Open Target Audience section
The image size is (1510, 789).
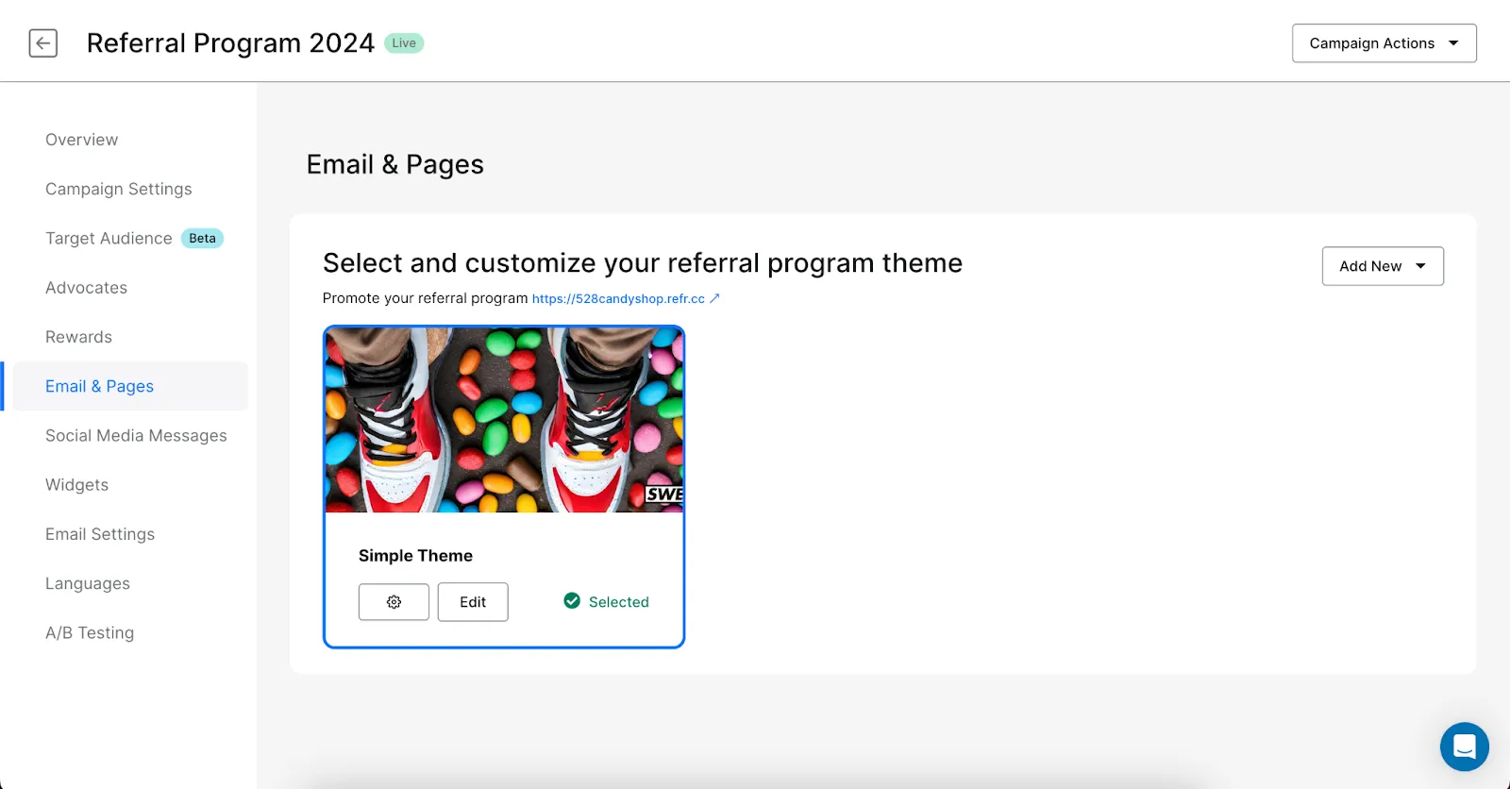point(109,238)
